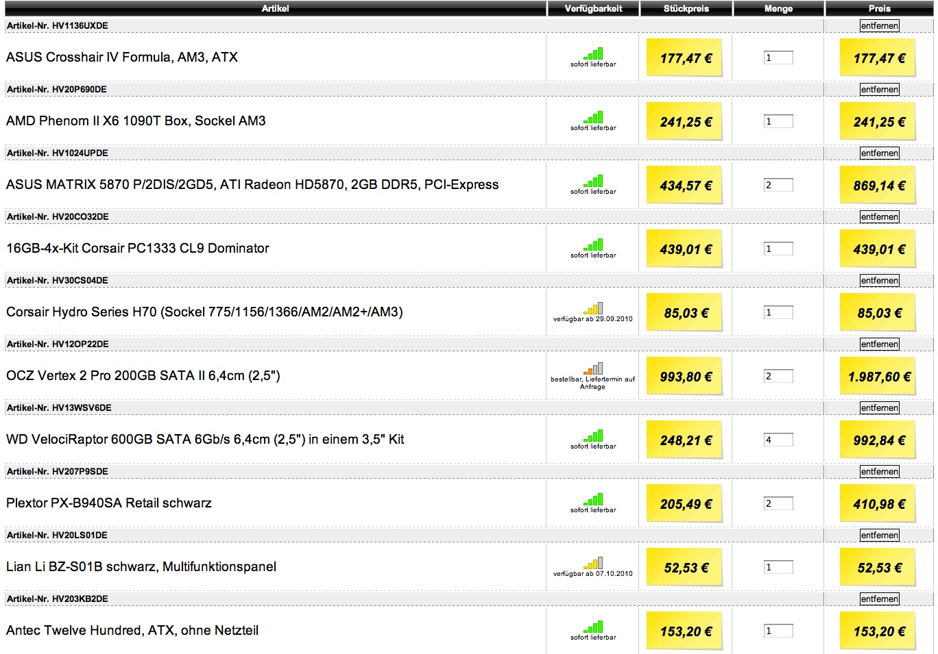This screenshot has width=938, height=654.
Task: Open OCZ Vertex 2 Pro 200GB product
Action: (x=143, y=376)
